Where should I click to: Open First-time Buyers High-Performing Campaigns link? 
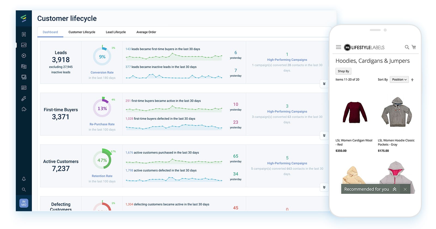pos(287,112)
